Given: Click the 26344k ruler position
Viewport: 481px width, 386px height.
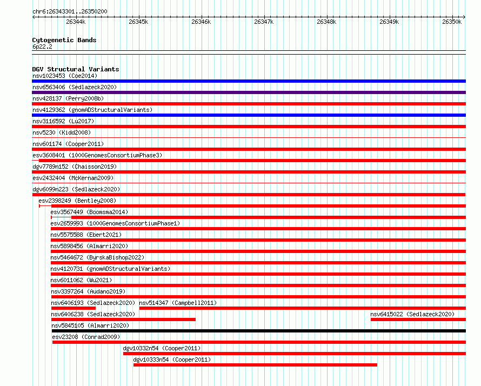Looking at the screenshot, I should coord(76,22).
